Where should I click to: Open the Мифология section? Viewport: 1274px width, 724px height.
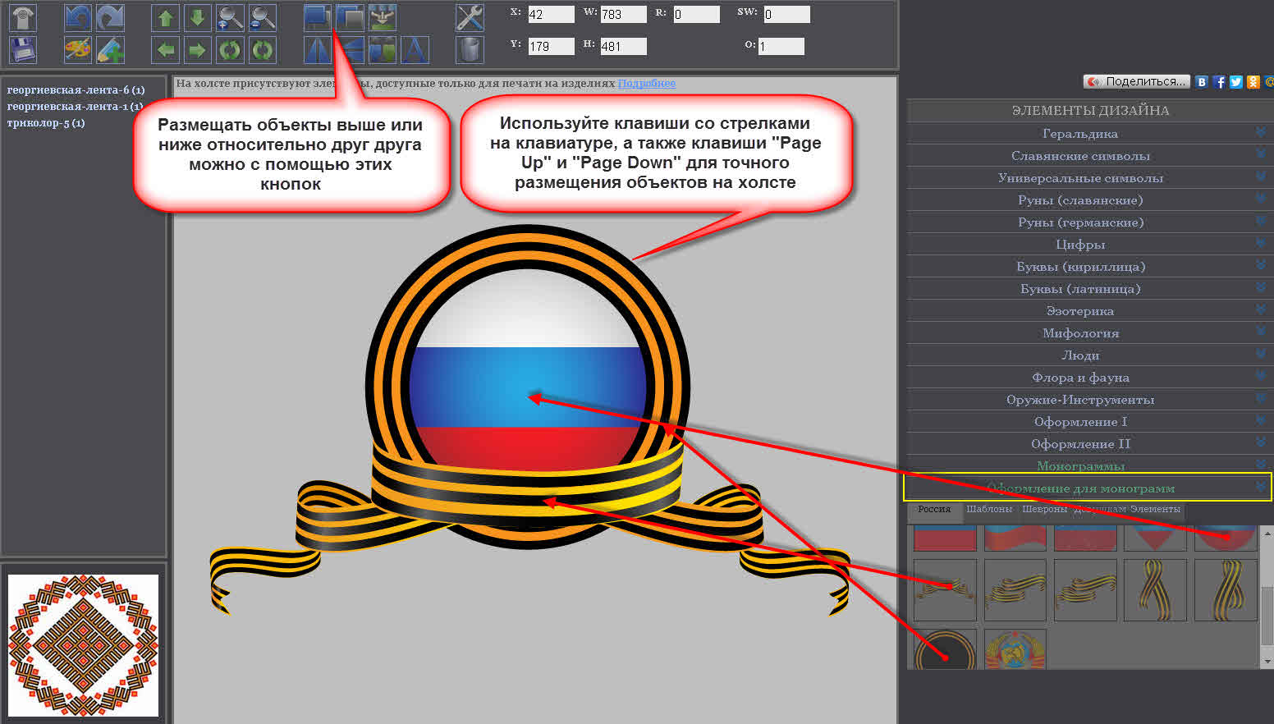pyautogui.click(x=1090, y=332)
